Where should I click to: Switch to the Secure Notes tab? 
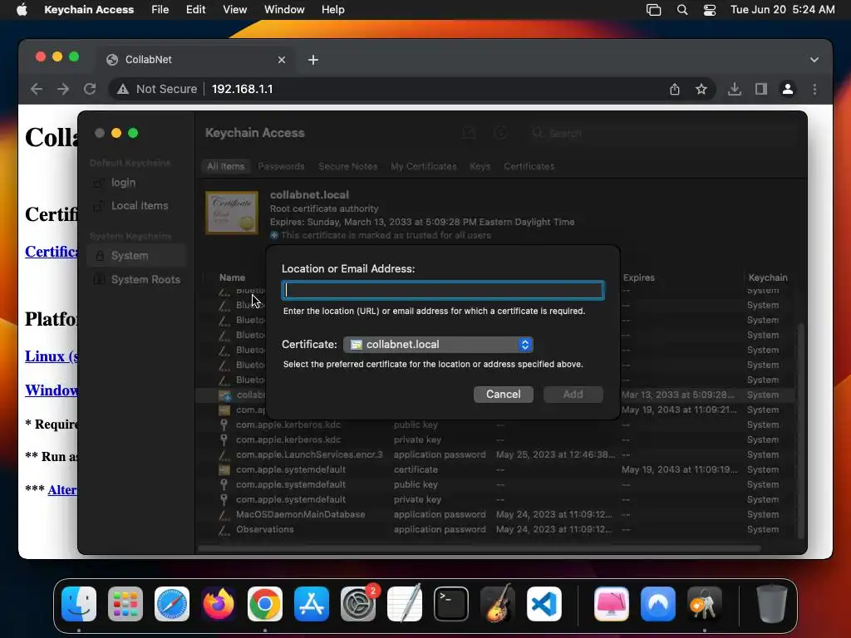(x=348, y=166)
